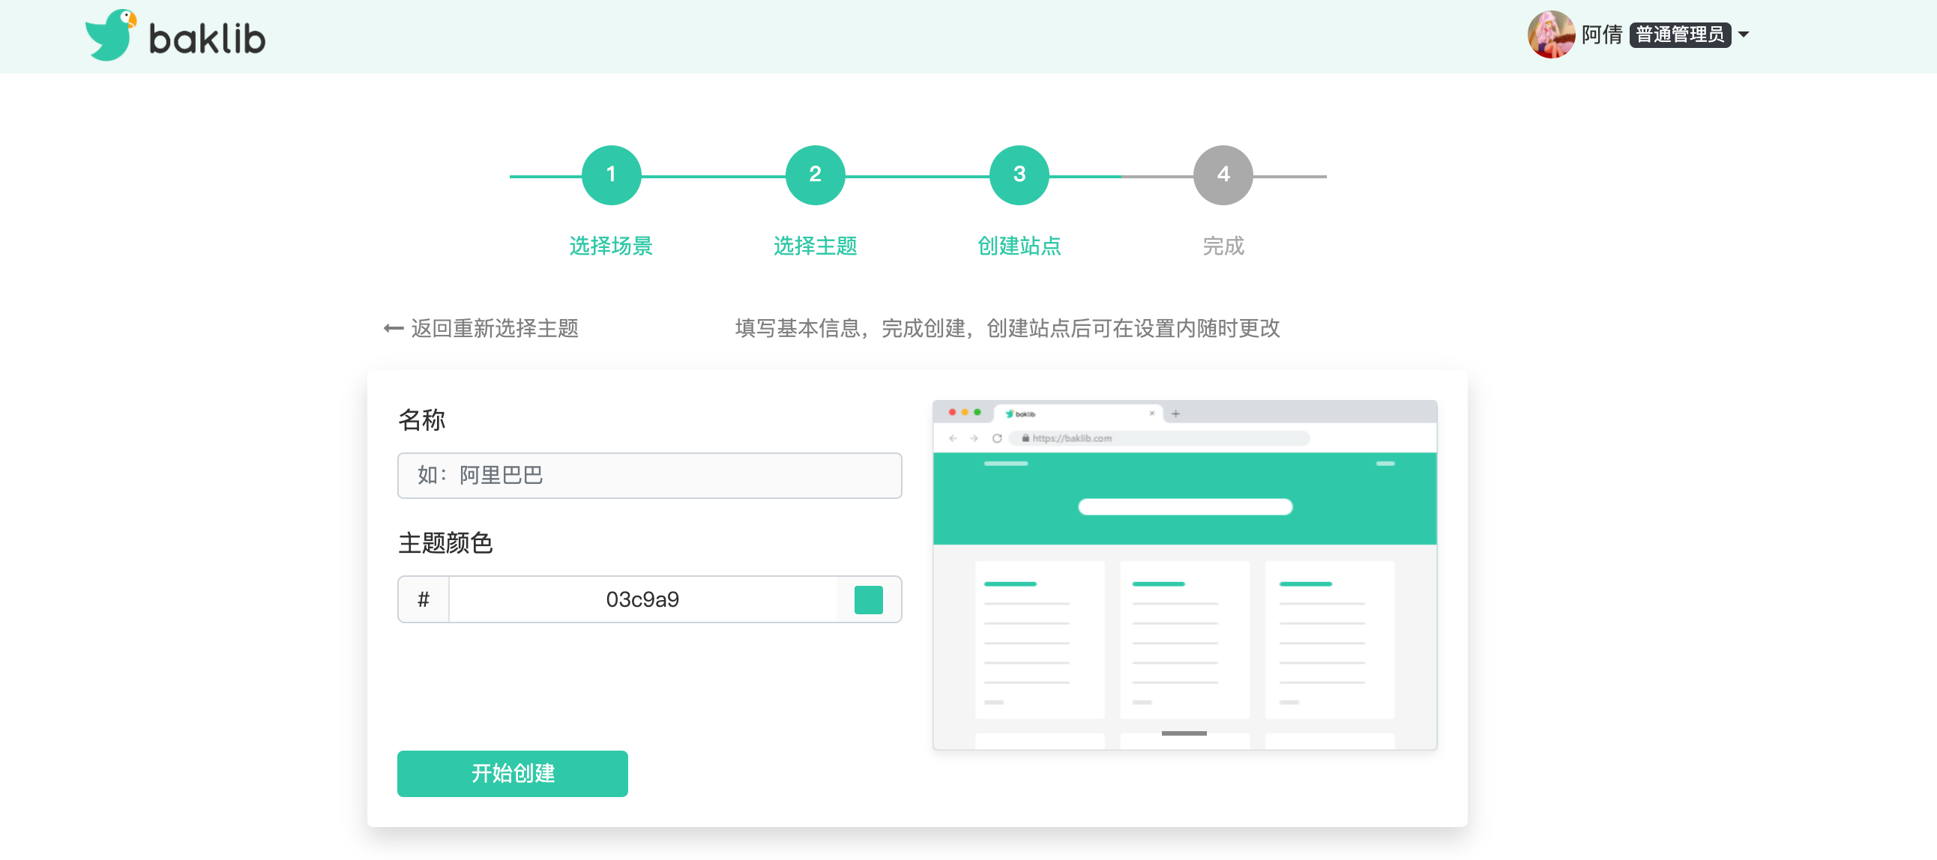1937x860 pixels.
Task: Click the username 阿倩
Action: [1602, 34]
